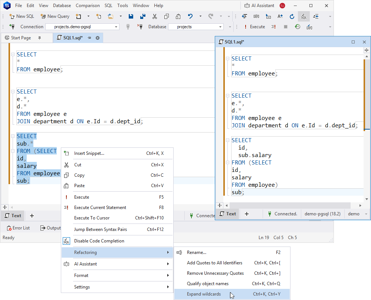Click the New Connection plug icon
Screen dimensions: 371x300
12,26
